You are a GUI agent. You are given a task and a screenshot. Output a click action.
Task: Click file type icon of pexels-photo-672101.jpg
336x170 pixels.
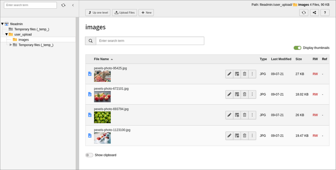click(90, 94)
